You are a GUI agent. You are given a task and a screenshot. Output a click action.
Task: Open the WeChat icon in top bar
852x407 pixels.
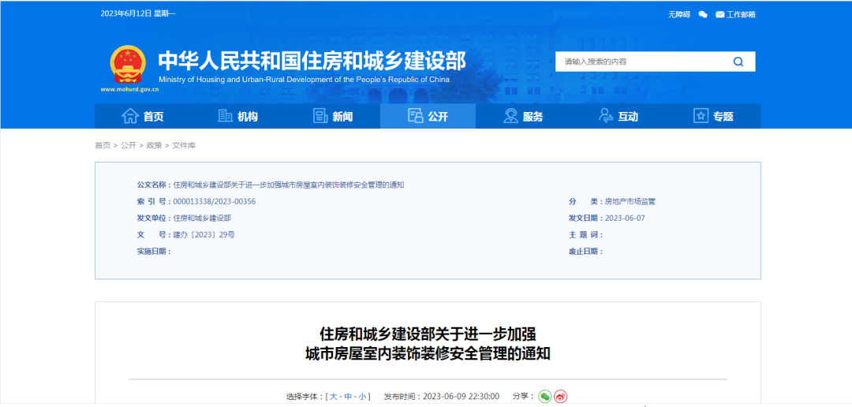pos(703,15)
